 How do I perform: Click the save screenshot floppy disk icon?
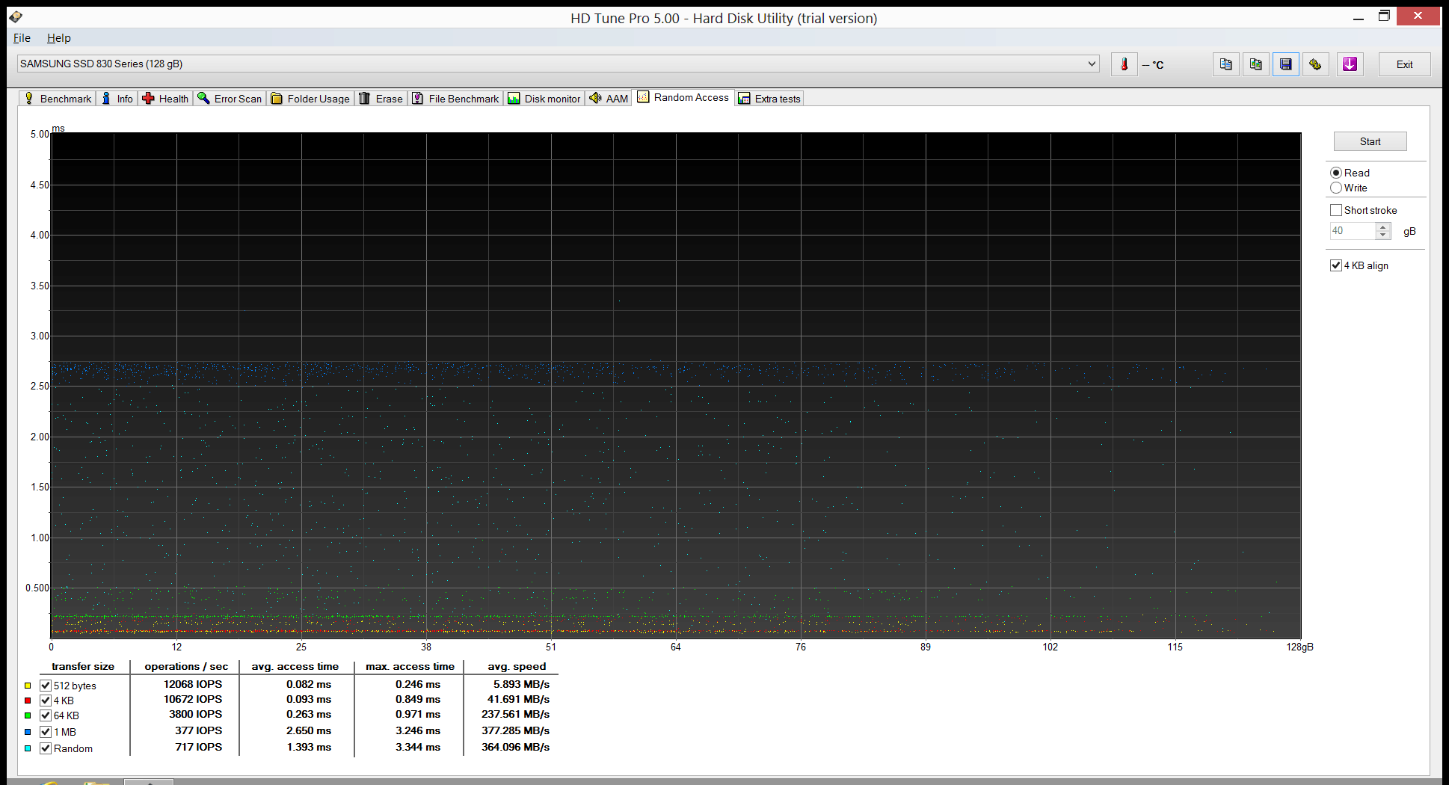tap(1285, 64)
